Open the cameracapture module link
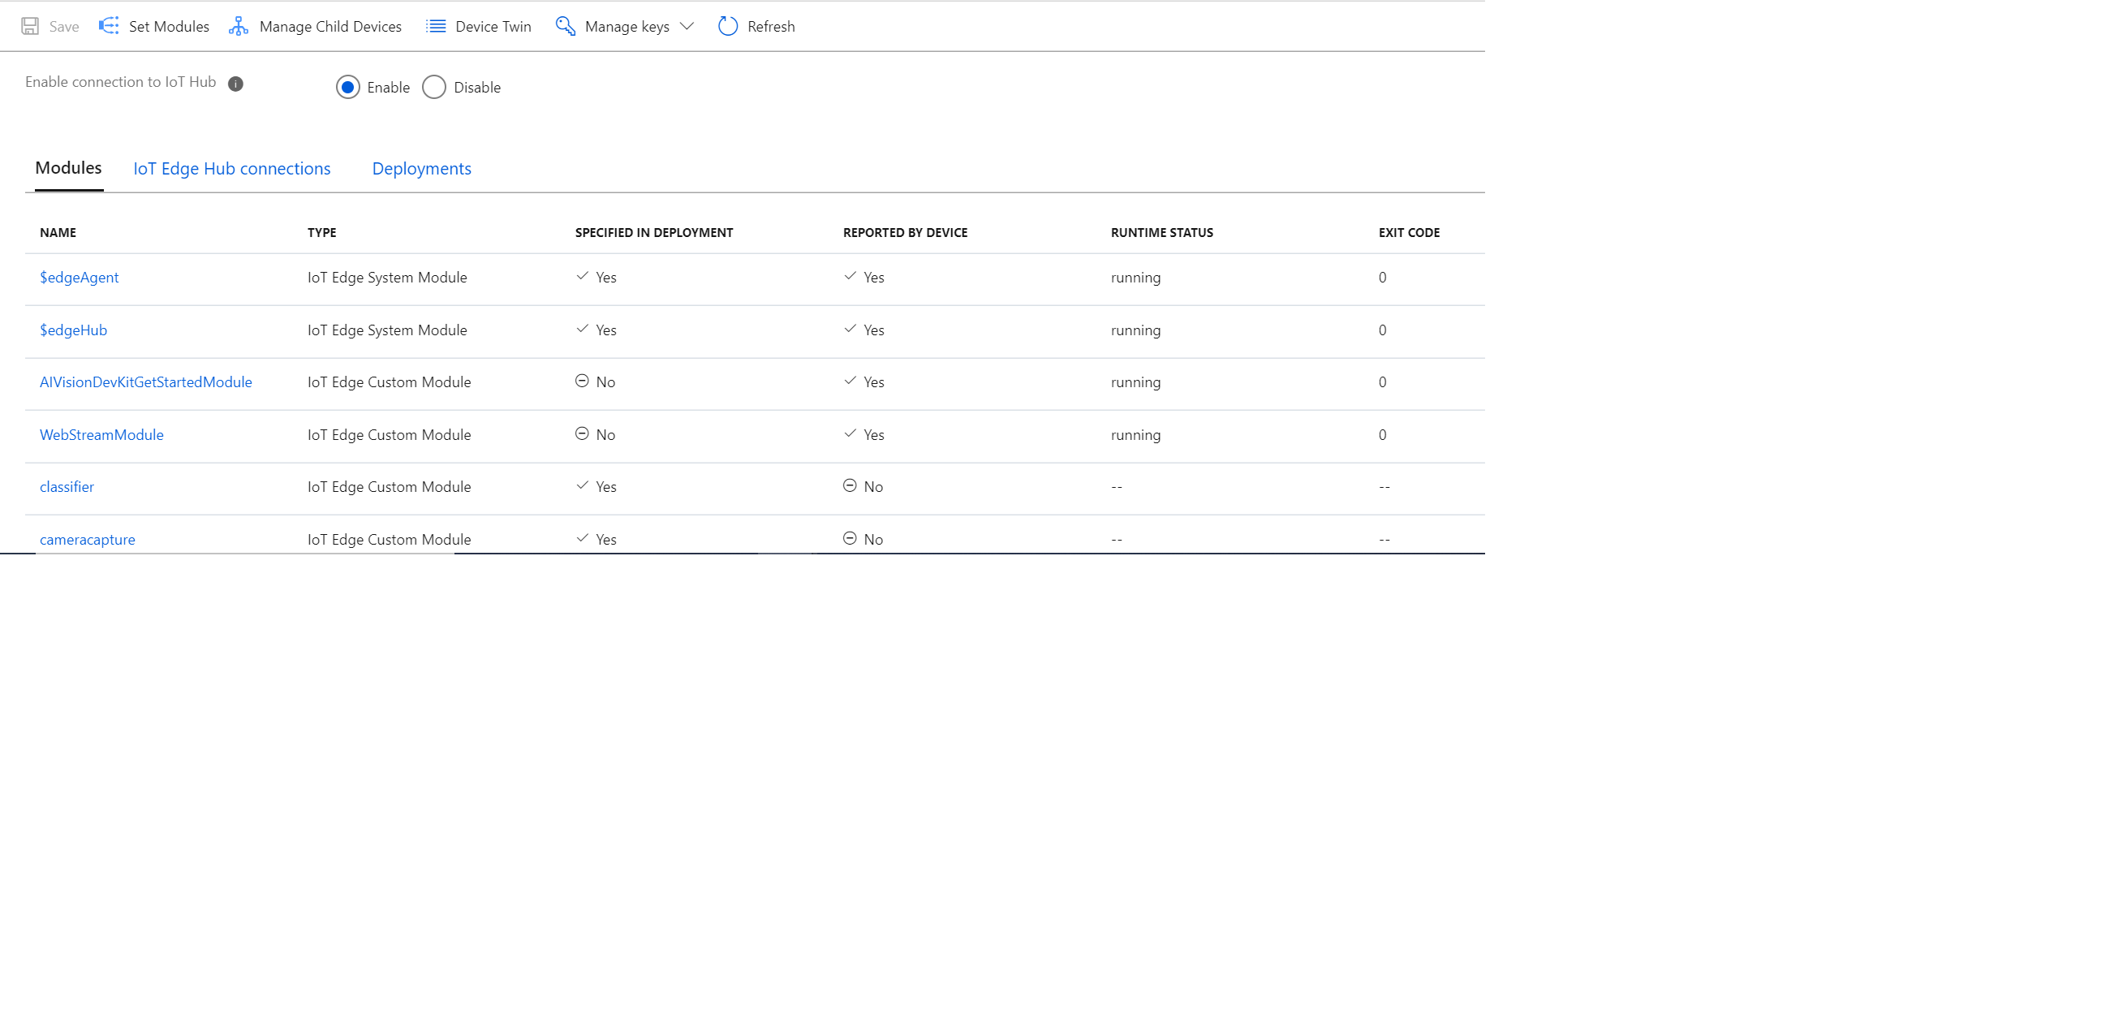The image size is (2110, 1013). click(88, 539)
